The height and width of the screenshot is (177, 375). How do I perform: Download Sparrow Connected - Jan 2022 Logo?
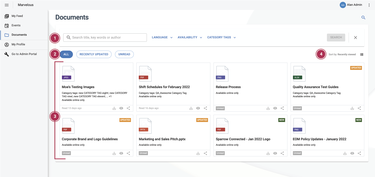[x=268, y=153]
